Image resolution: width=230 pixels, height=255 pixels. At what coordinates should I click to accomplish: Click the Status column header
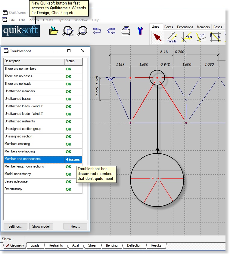pos(73,62)
